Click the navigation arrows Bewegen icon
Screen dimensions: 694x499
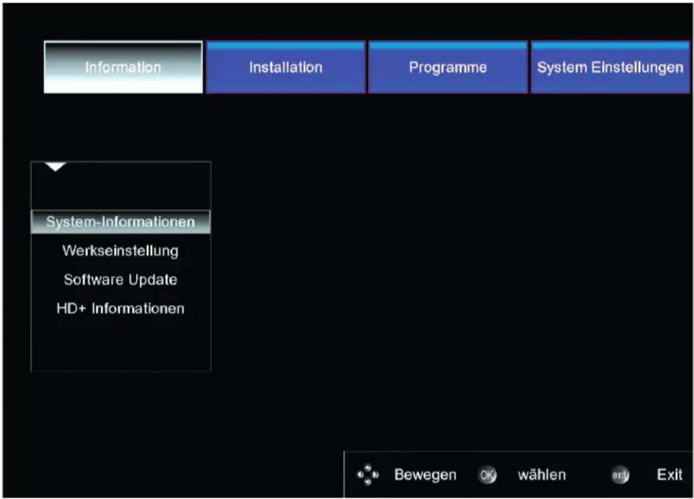pos(368,474)
